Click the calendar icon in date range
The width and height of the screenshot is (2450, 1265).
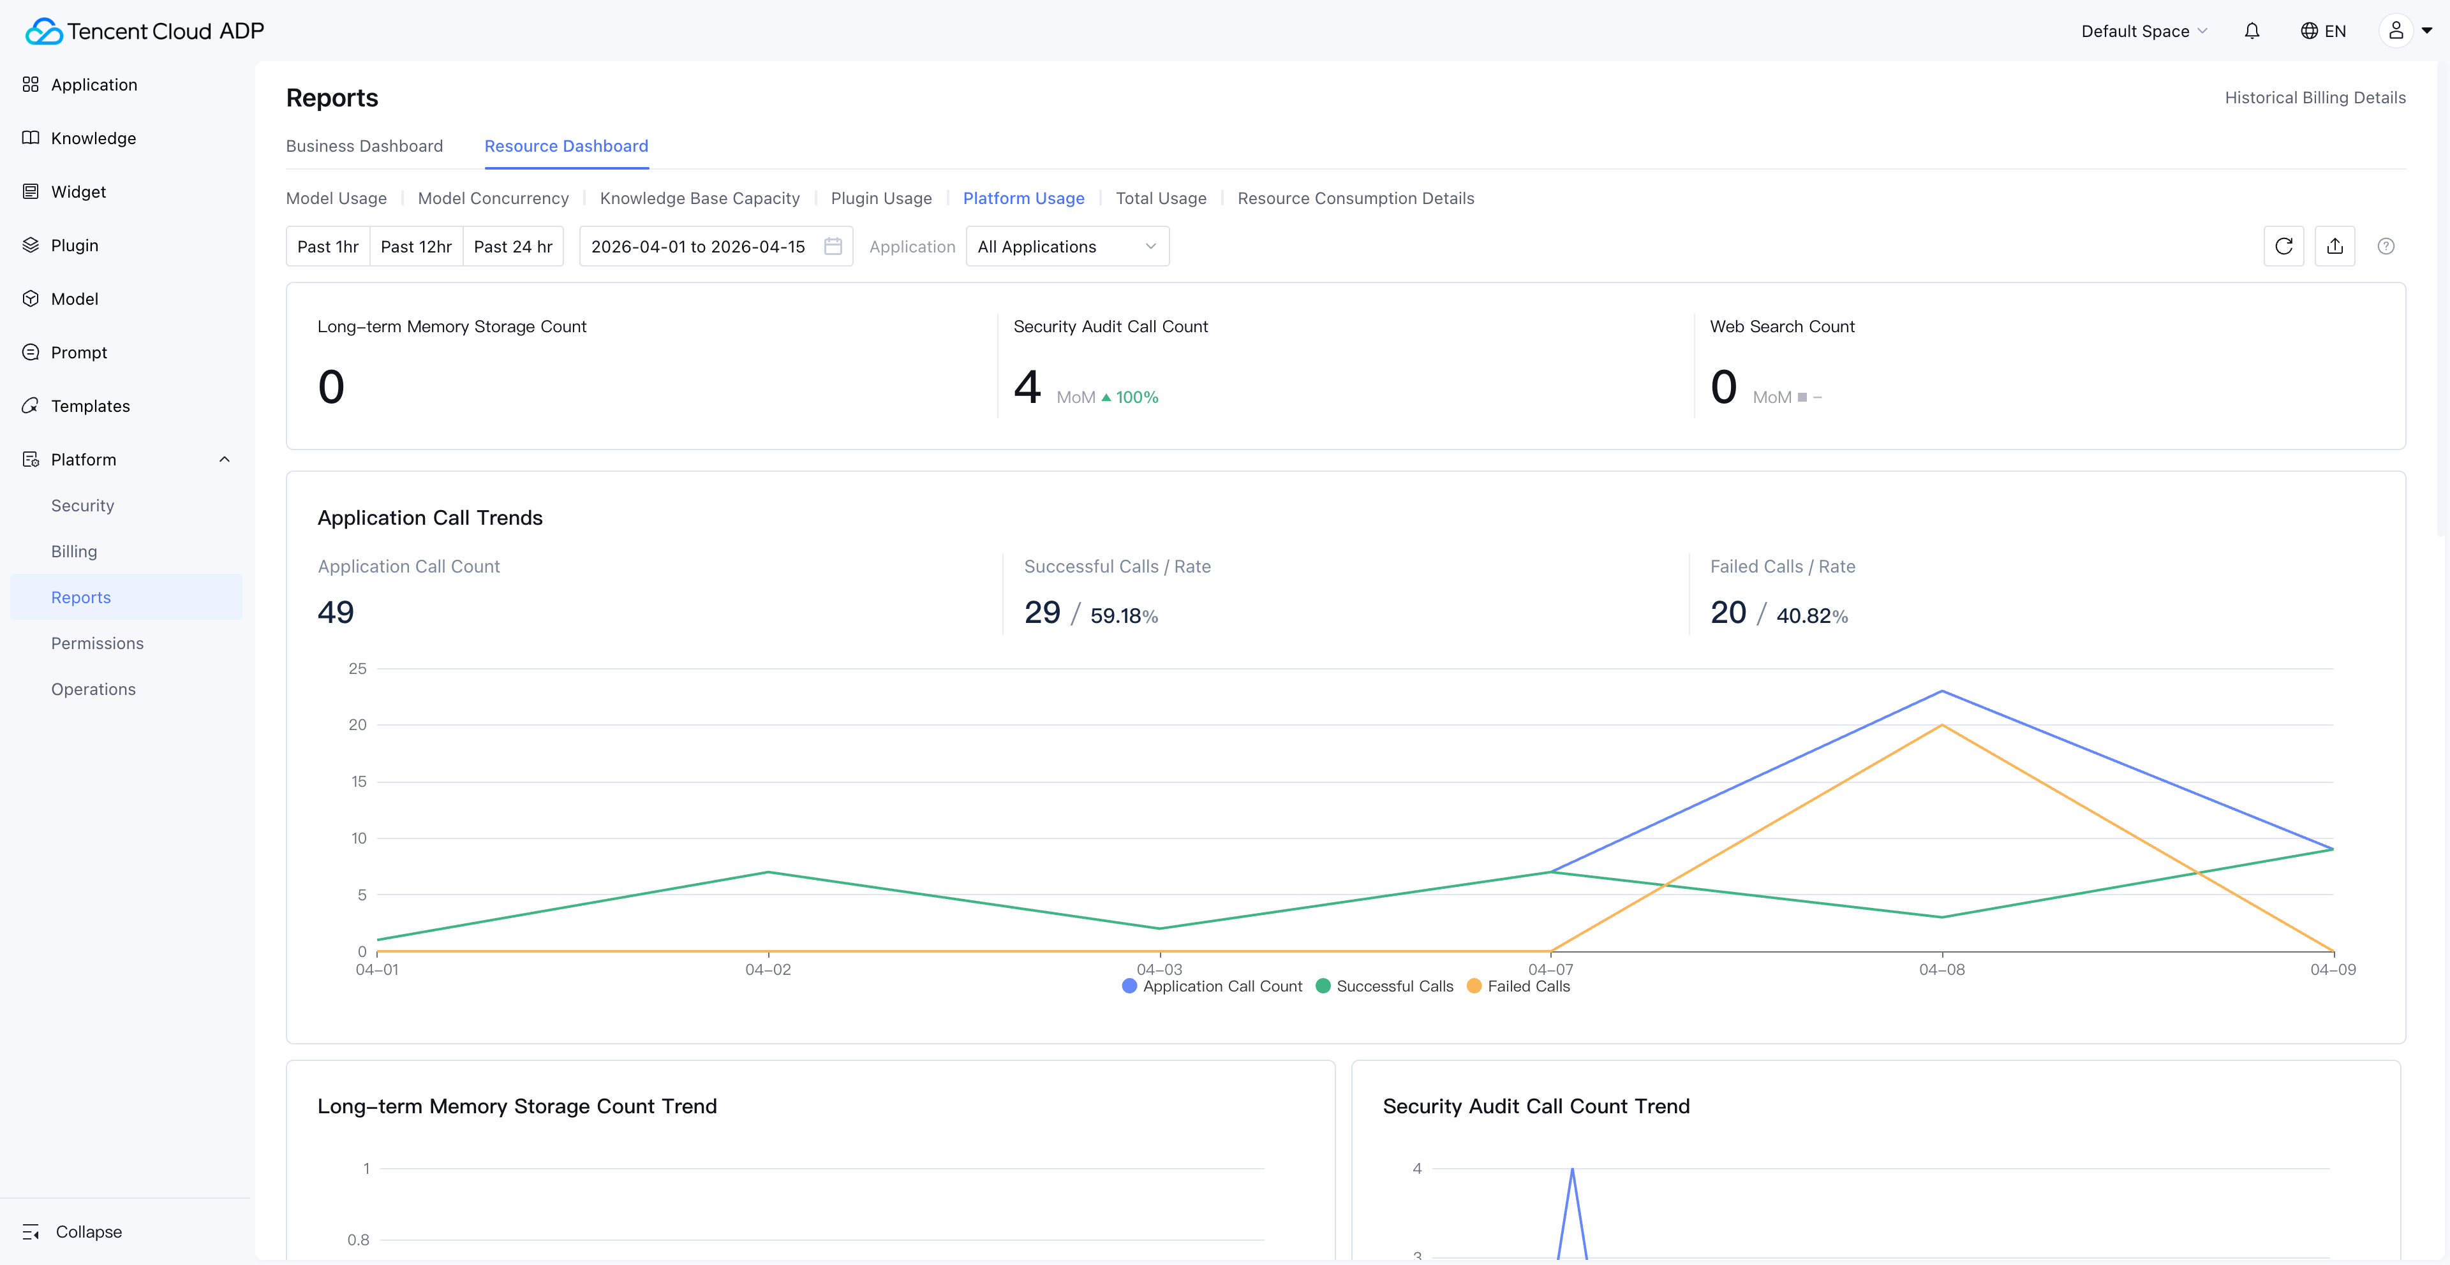832,246
